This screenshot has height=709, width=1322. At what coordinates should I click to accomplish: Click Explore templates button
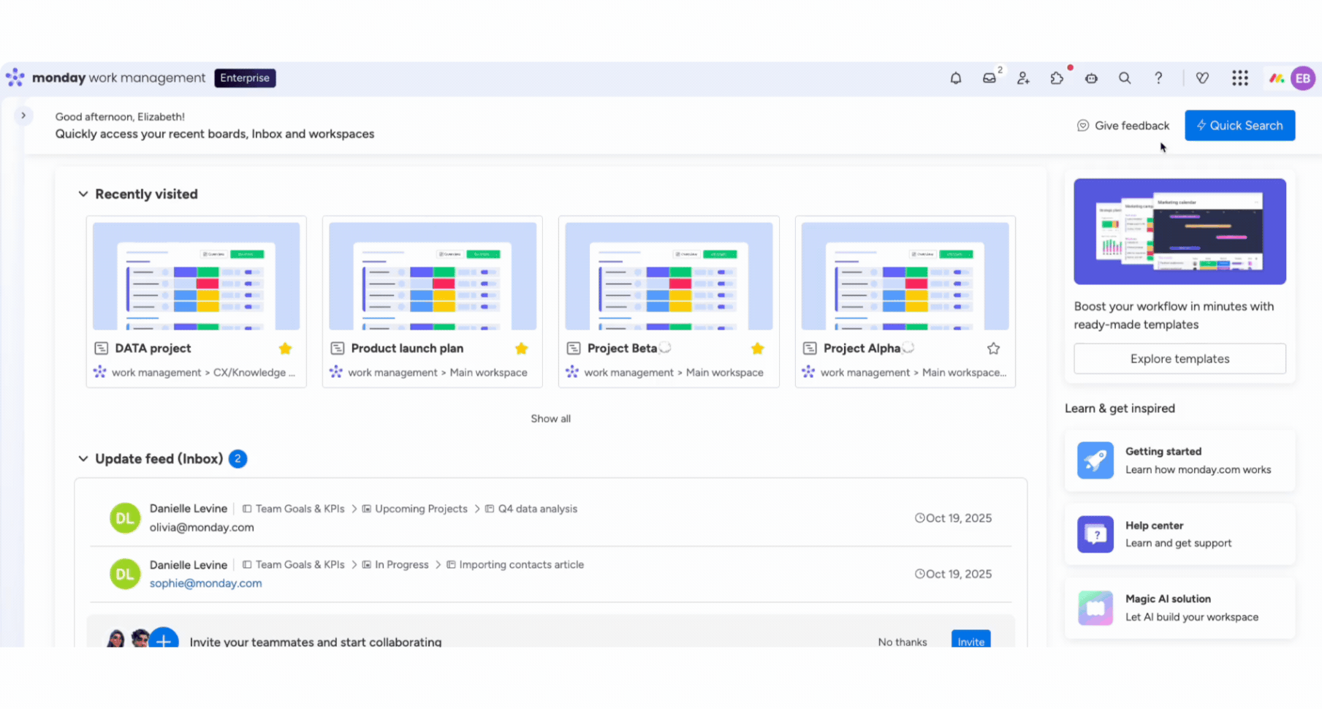(x=1179, y=359)
